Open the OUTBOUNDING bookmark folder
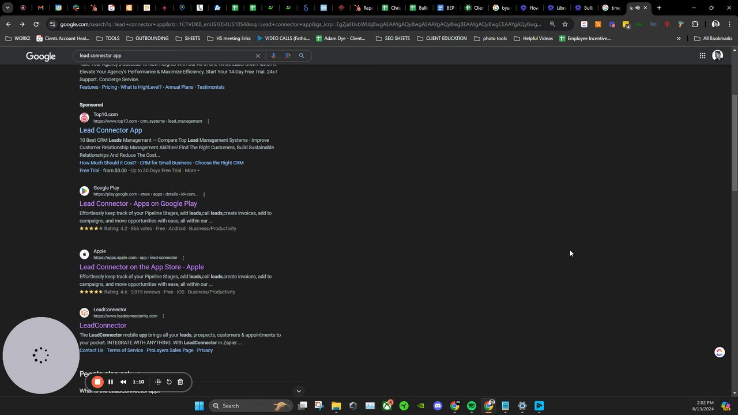The width and height of the screenshot is (738, 415). click(147, 39)
